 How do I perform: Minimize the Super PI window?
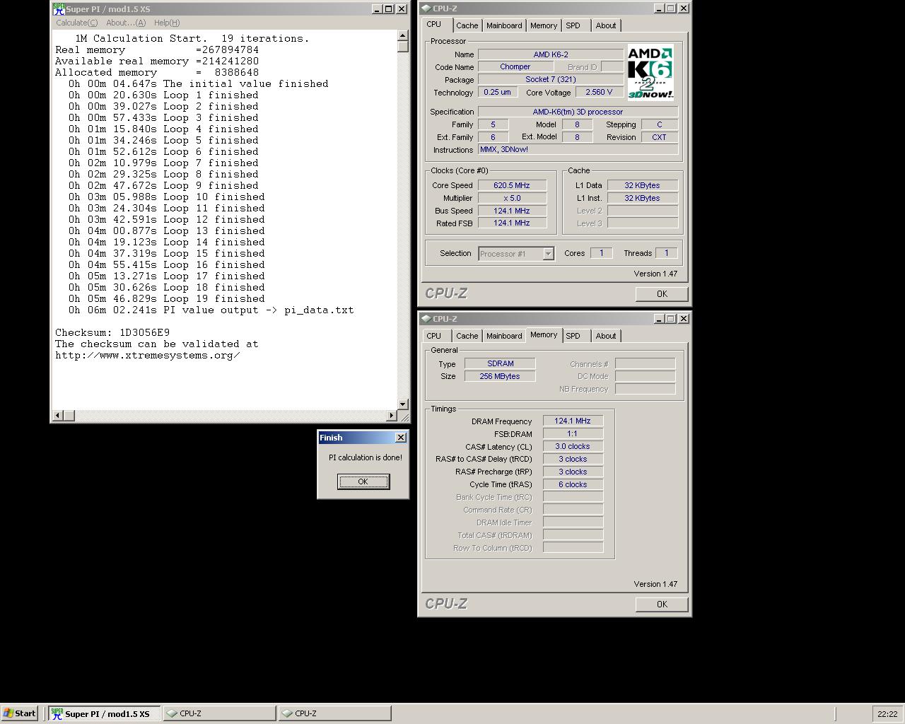tap(377, 9)
